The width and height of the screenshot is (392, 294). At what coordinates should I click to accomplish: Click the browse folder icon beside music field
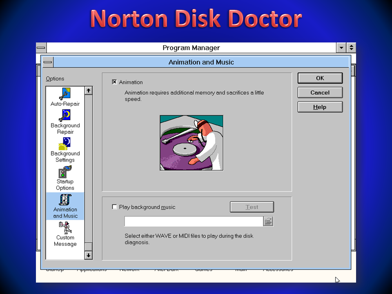coord(268,221)
